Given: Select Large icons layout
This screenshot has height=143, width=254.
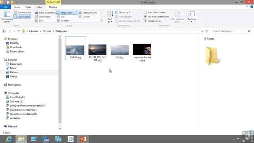Looking at the screenshot, I should pyautogui.click(x=67, y=13).
